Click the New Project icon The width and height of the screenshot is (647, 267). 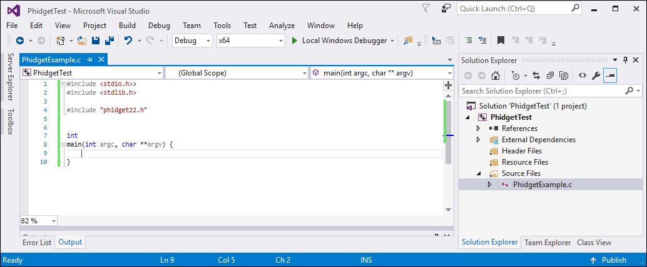[61, 41]
